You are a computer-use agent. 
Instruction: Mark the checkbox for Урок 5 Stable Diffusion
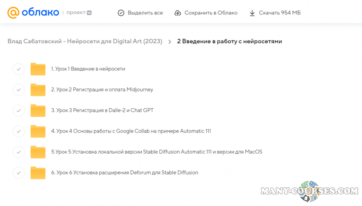(19, 152)
